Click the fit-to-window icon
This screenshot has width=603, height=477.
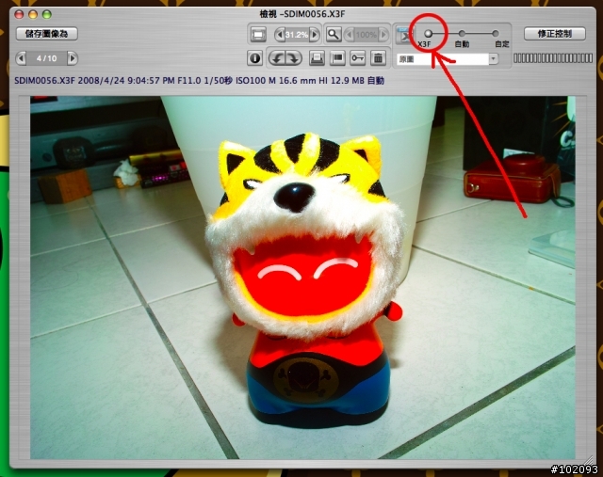pos(258,35)
